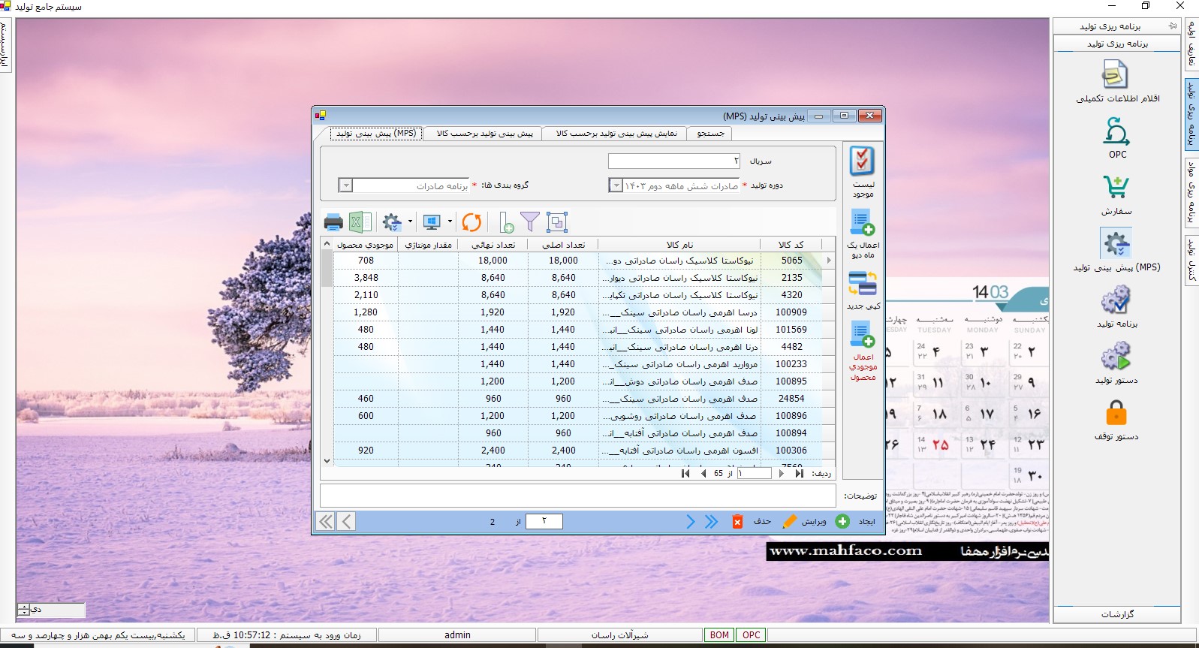Switch to نمایش پیش بینی تولید برحسب کالا tab
Viewport: 1199px width, 648px height.
tap(616, 134)
